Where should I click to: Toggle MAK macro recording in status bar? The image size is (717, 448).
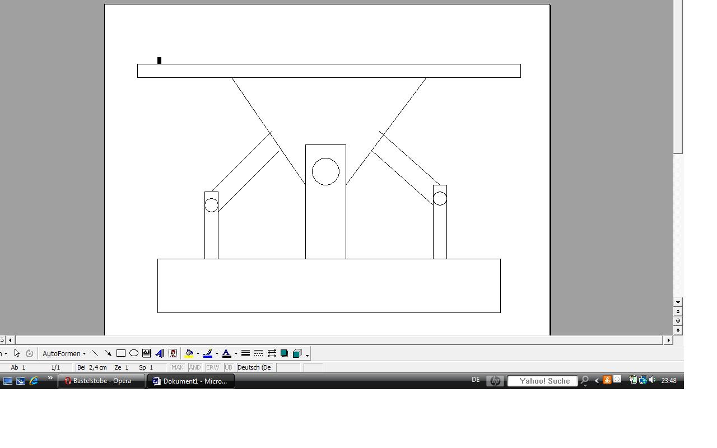pos(178,367)
